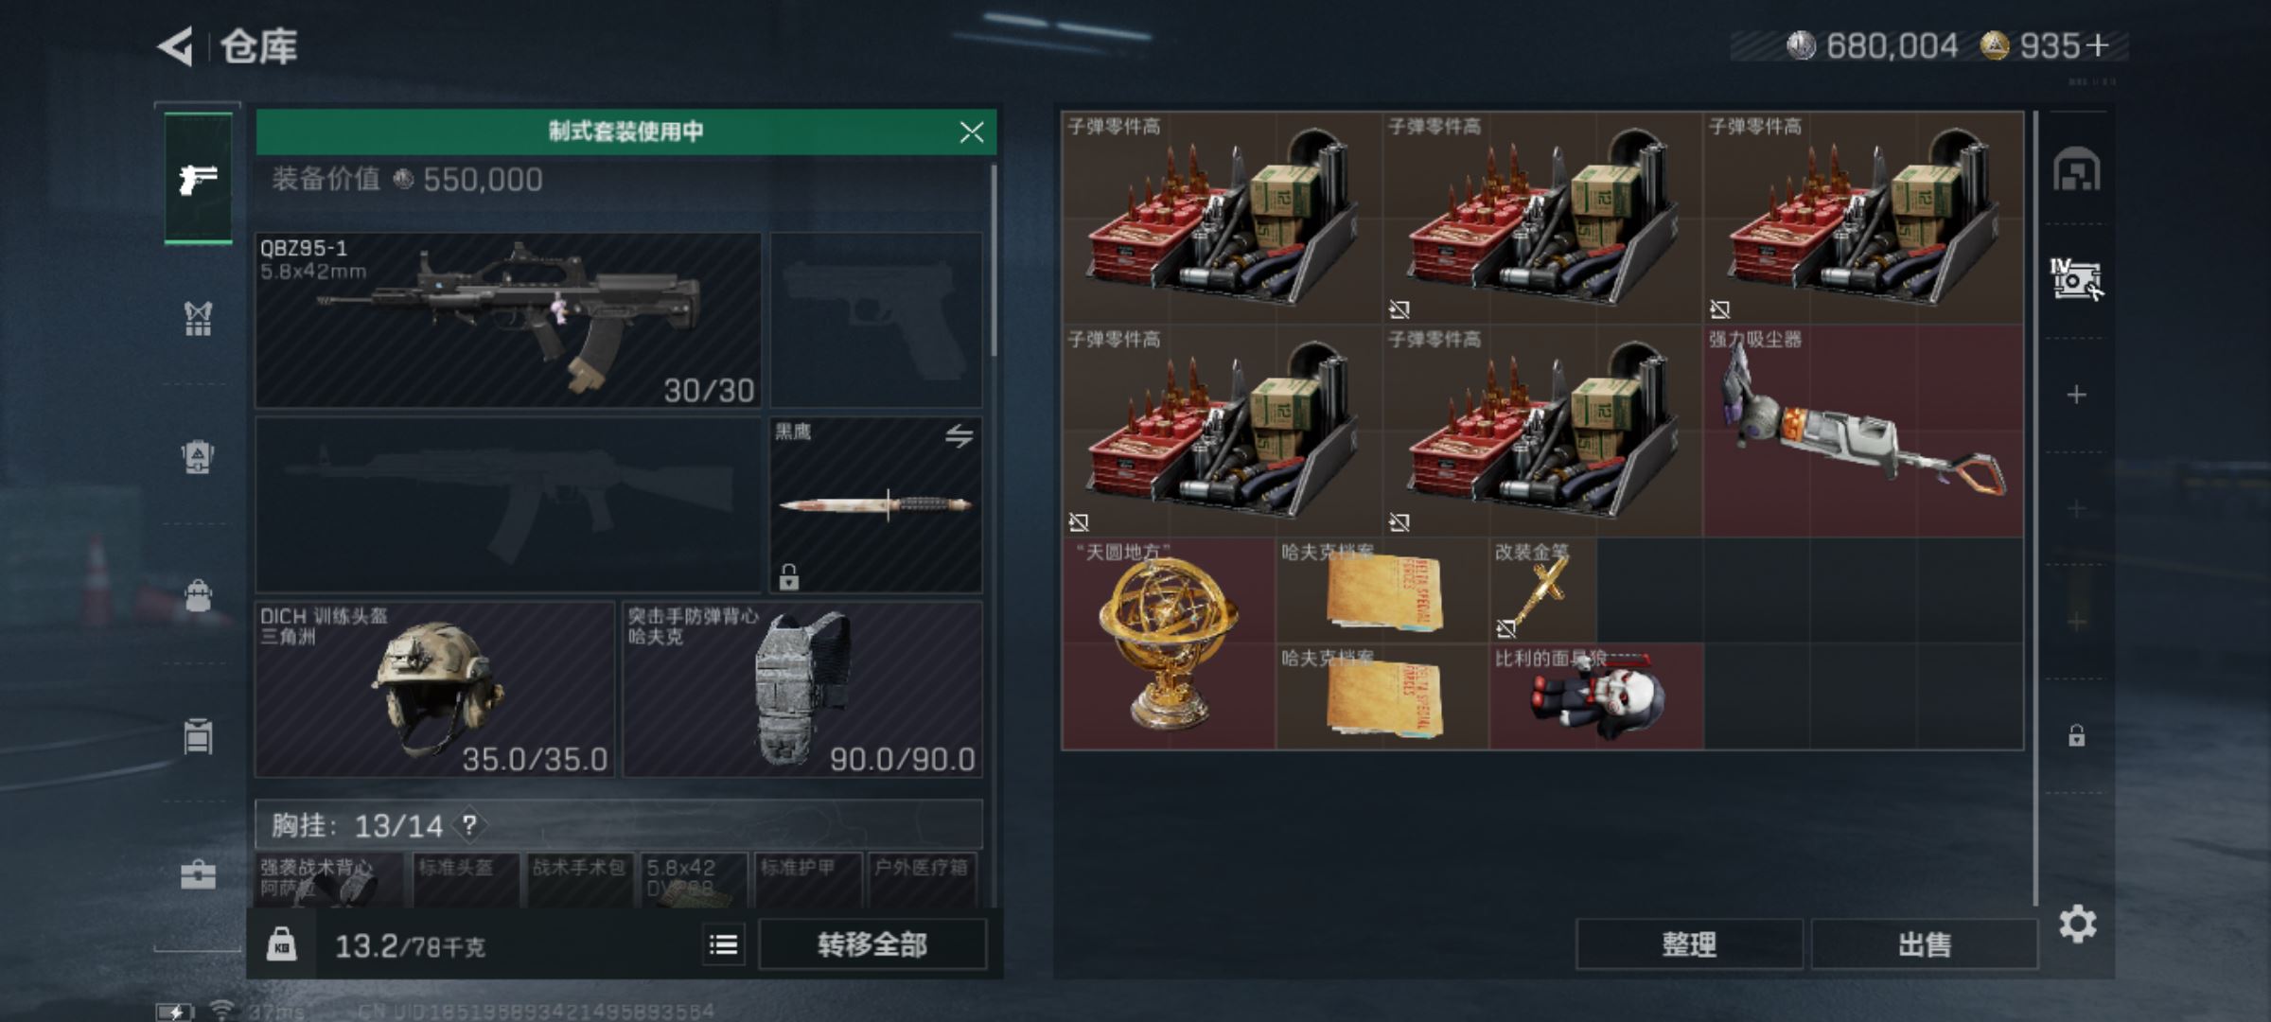Select the weapons pistol tab in left sidebar
2271x1022 pixels.
tap(198, 179)
